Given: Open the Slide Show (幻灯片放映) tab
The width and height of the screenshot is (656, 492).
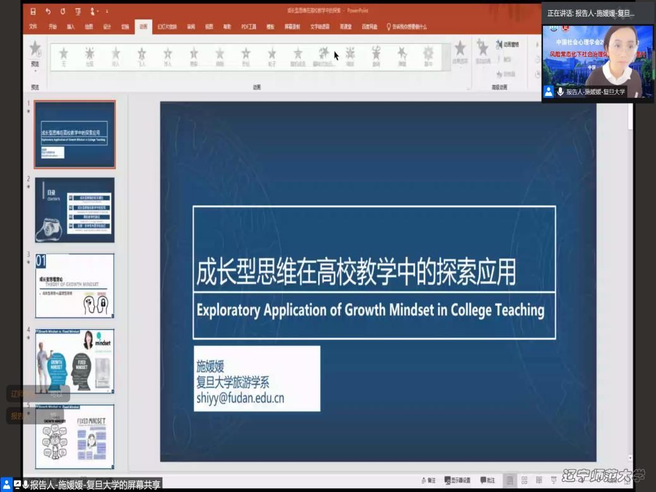Looking at the screenshot, I should coord(167,27).
